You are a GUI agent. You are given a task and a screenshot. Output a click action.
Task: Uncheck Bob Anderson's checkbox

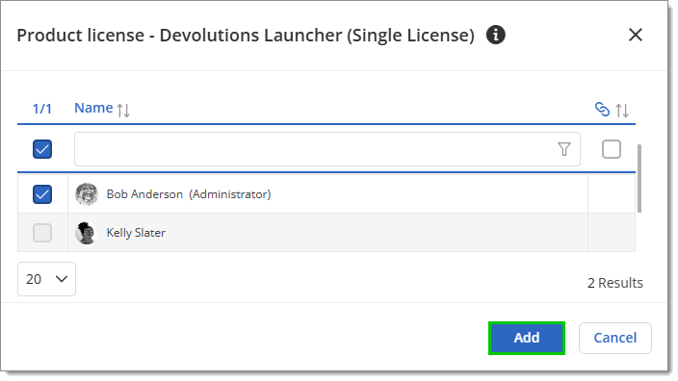(x=42, y=194)
